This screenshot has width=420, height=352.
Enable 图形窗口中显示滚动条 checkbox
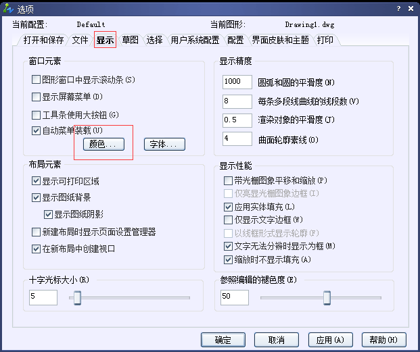click(x=37, y=80)
